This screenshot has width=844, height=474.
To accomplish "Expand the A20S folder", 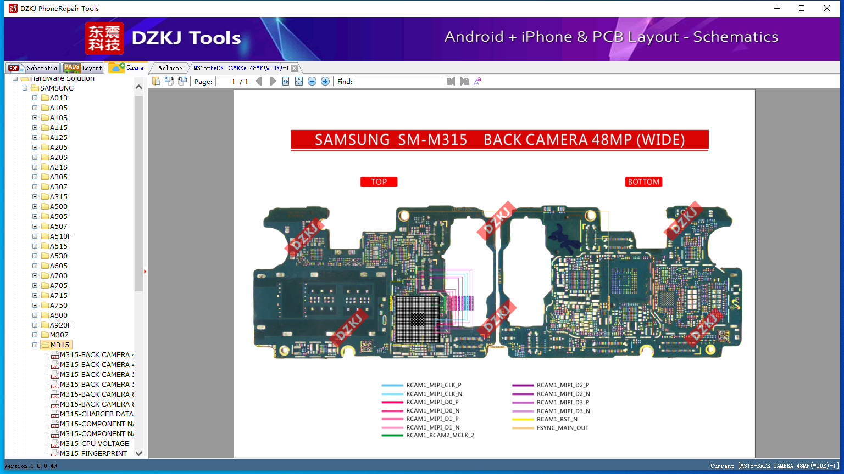I will [x=35, y=157].
